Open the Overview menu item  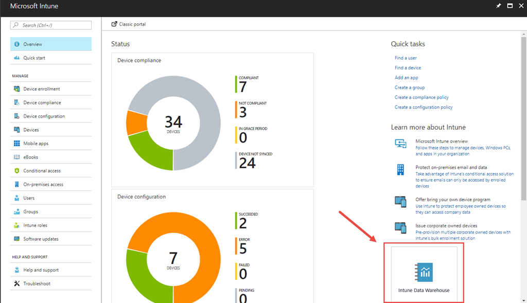click(51, 44)
